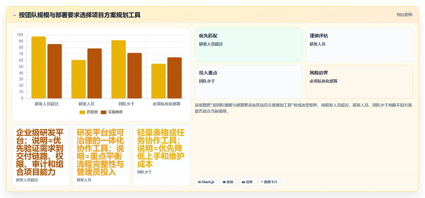Click the y-axis value 50

pyautogui.click(x=21, y=67)
